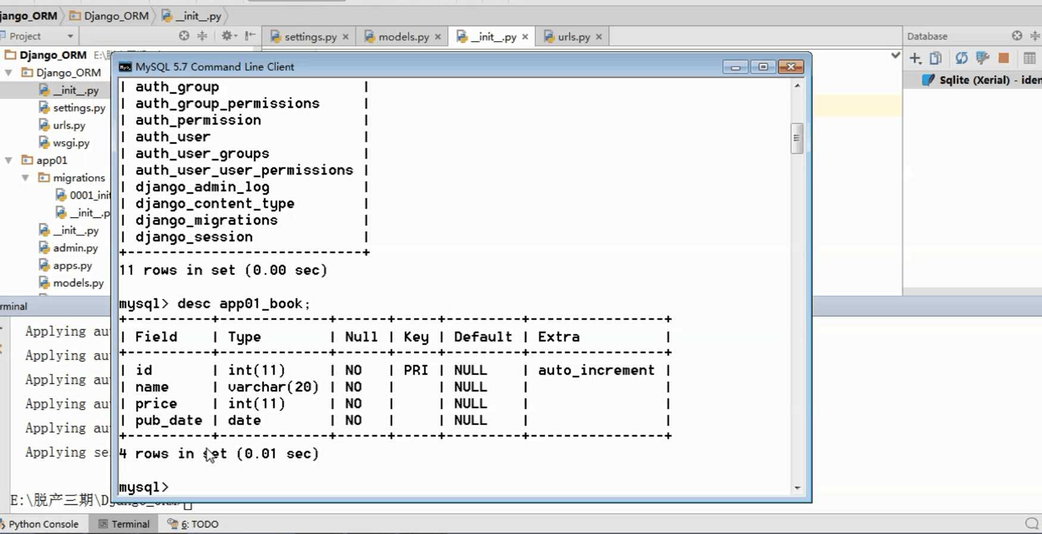The height and width of the screenshot is (534, 1042).
Task: Click 'PRI' key value in desc table
Action: click(x=416, y=370)
